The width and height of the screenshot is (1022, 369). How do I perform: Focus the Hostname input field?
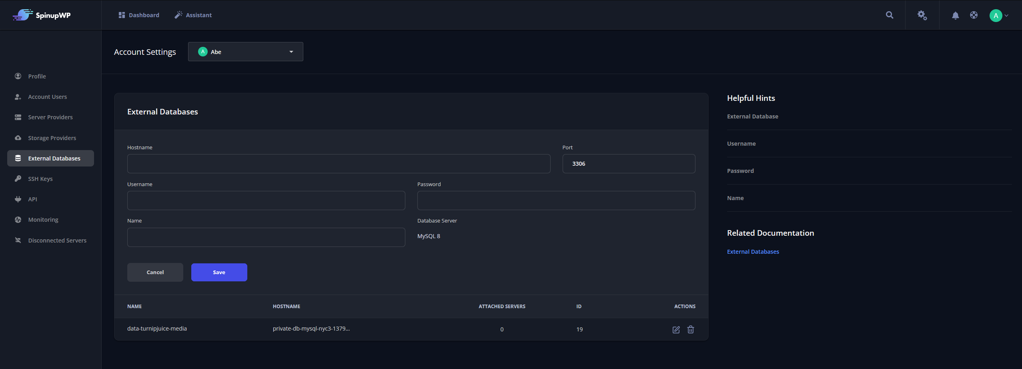click(x=338, y=163)
